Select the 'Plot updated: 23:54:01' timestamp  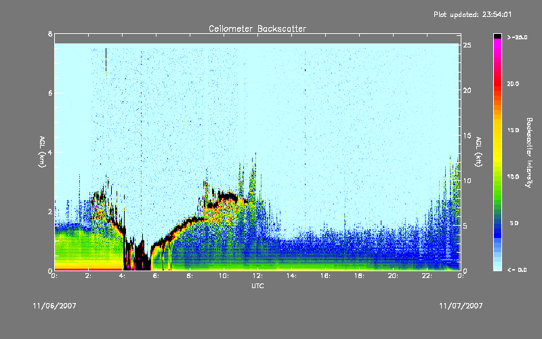472,14
